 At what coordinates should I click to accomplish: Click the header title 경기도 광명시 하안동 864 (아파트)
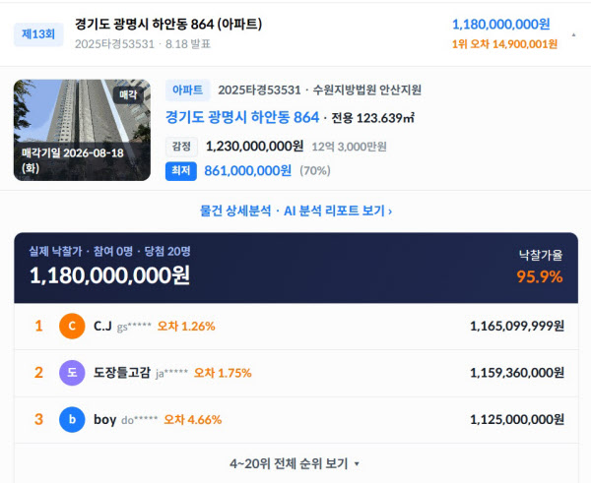pyautogui.click(x=168, y=24)
